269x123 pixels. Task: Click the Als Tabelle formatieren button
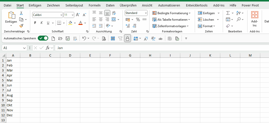pyautogui.click(x=171, y=19)
